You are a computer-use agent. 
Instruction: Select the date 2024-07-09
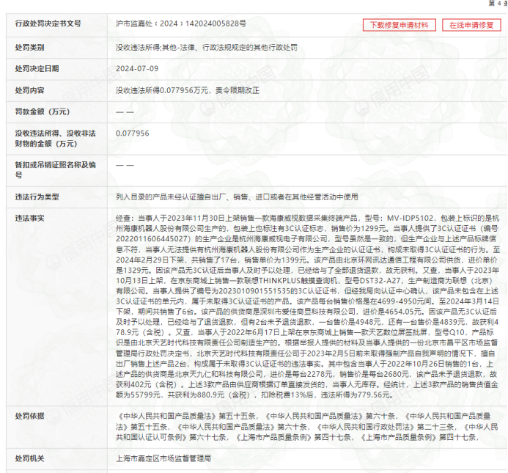137,69
